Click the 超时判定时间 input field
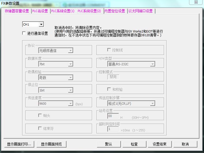 (113, 129)
